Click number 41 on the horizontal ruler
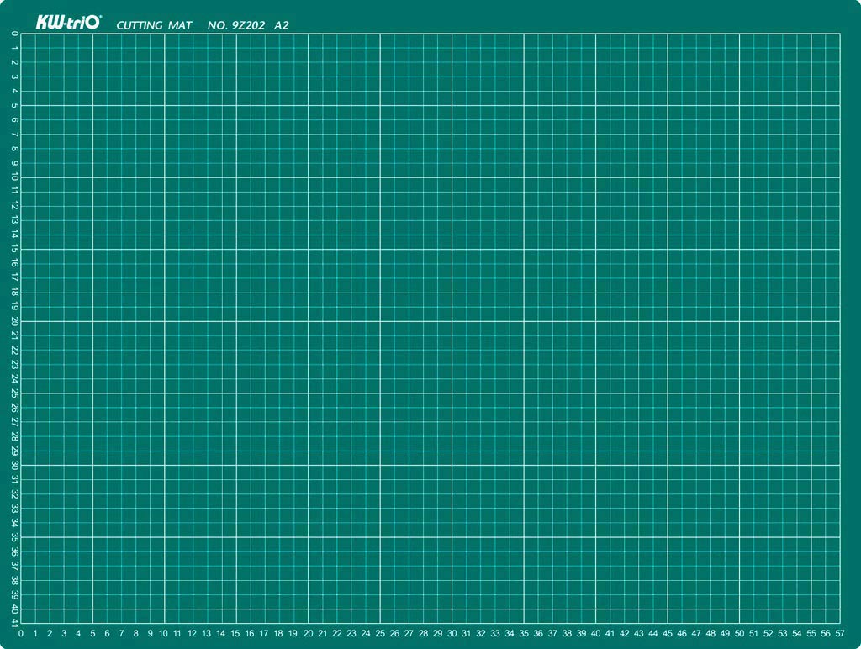The image size is (861, 649). pos(610,633)
